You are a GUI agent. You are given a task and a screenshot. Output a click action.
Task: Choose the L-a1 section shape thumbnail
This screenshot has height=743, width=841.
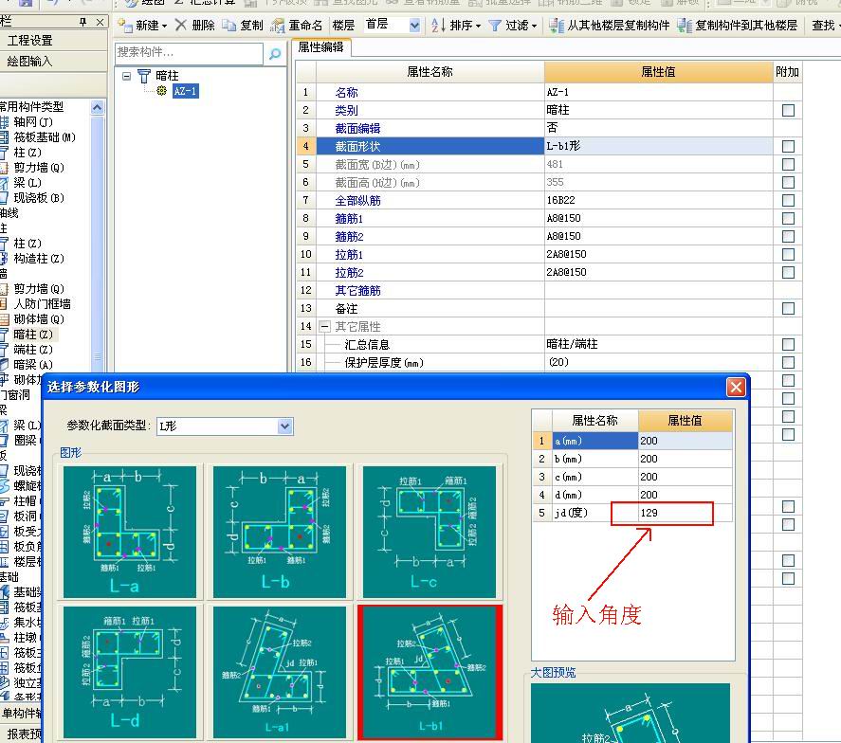coord(279,672)
